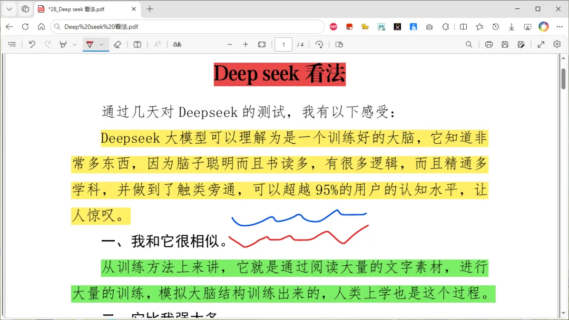
Task: Click the camera screenshot extension
Action: pyautogui.click(x=429, y=26)
